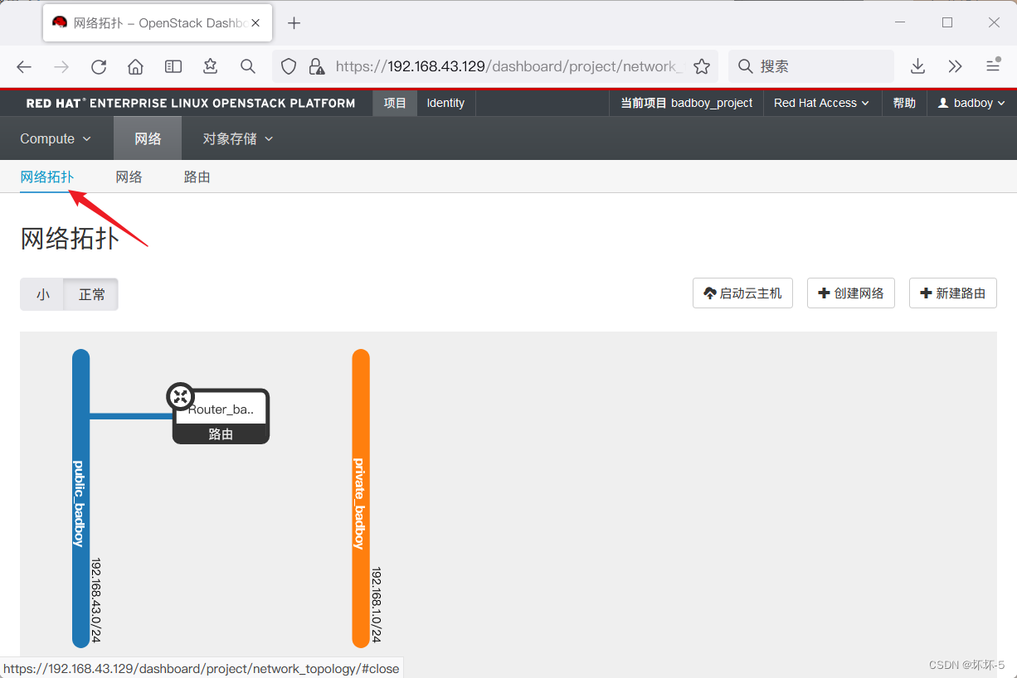Click the 新建路由 button
This screenshot has height=678, width=1017.
(952, 293)
